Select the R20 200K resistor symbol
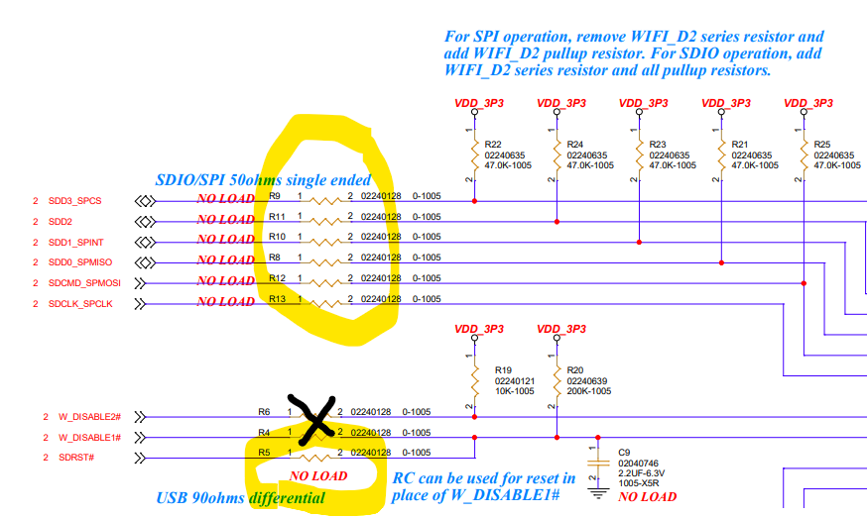This screenshot has width=867, height=517. click(x=557, y=378)
